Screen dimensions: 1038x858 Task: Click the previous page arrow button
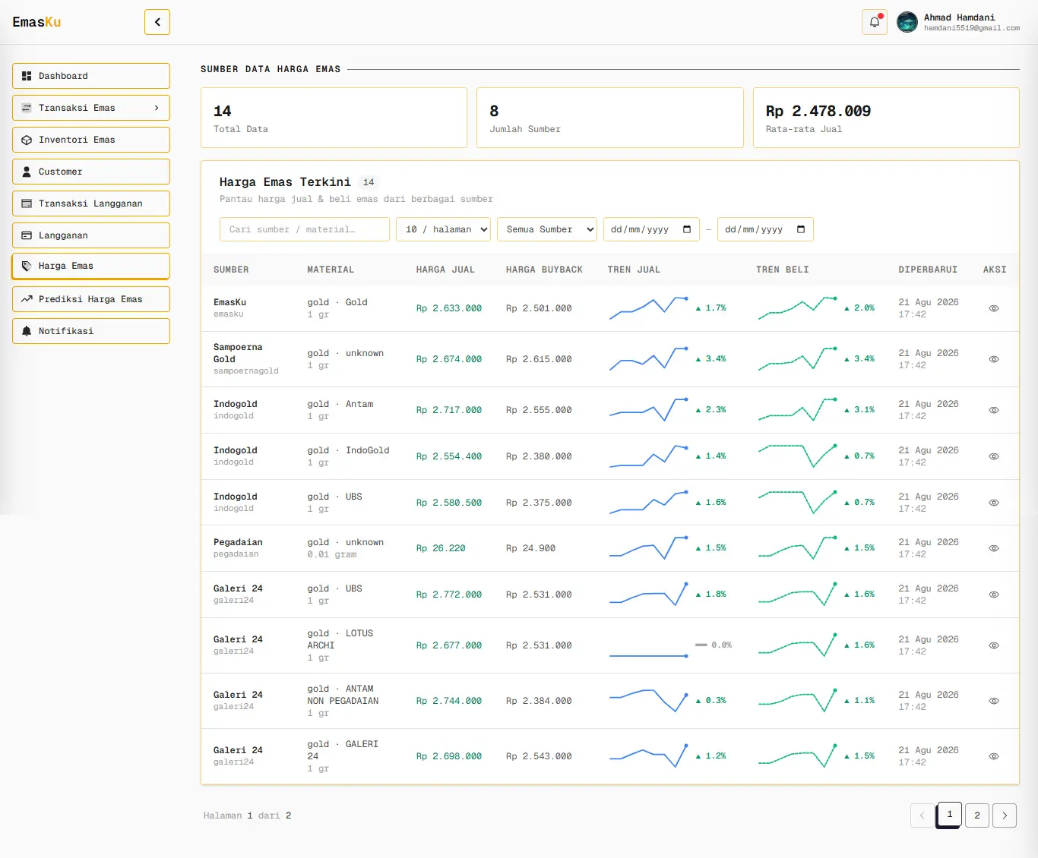[922, 815]
